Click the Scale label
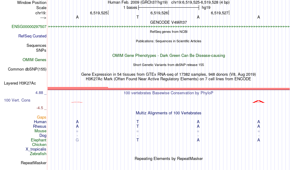This screenshot has width=290, height=170. [x=42, y=8]
